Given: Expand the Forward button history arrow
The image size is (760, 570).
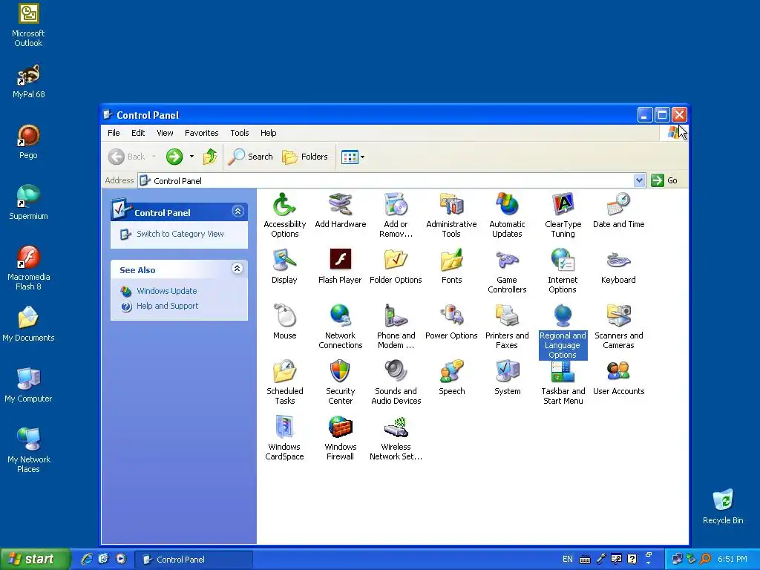Looking at the screenshot, I should (192, 157).
